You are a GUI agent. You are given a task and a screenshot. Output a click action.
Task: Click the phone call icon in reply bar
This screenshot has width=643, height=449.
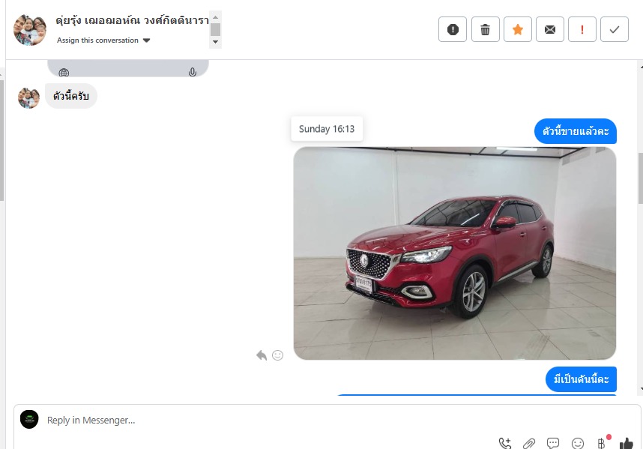click(x=505, y=443)
